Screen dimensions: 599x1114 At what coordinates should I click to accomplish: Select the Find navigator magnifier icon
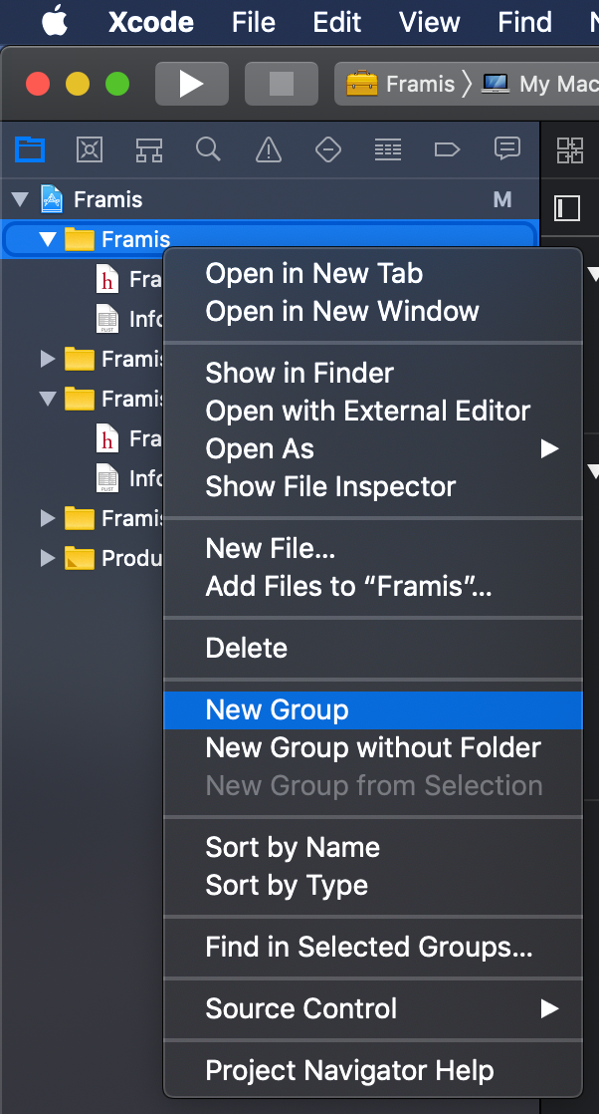[x=208, y=149]
